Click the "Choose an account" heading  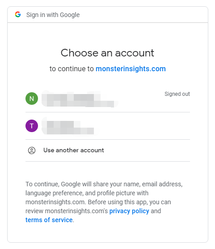[x=107, y=53]
